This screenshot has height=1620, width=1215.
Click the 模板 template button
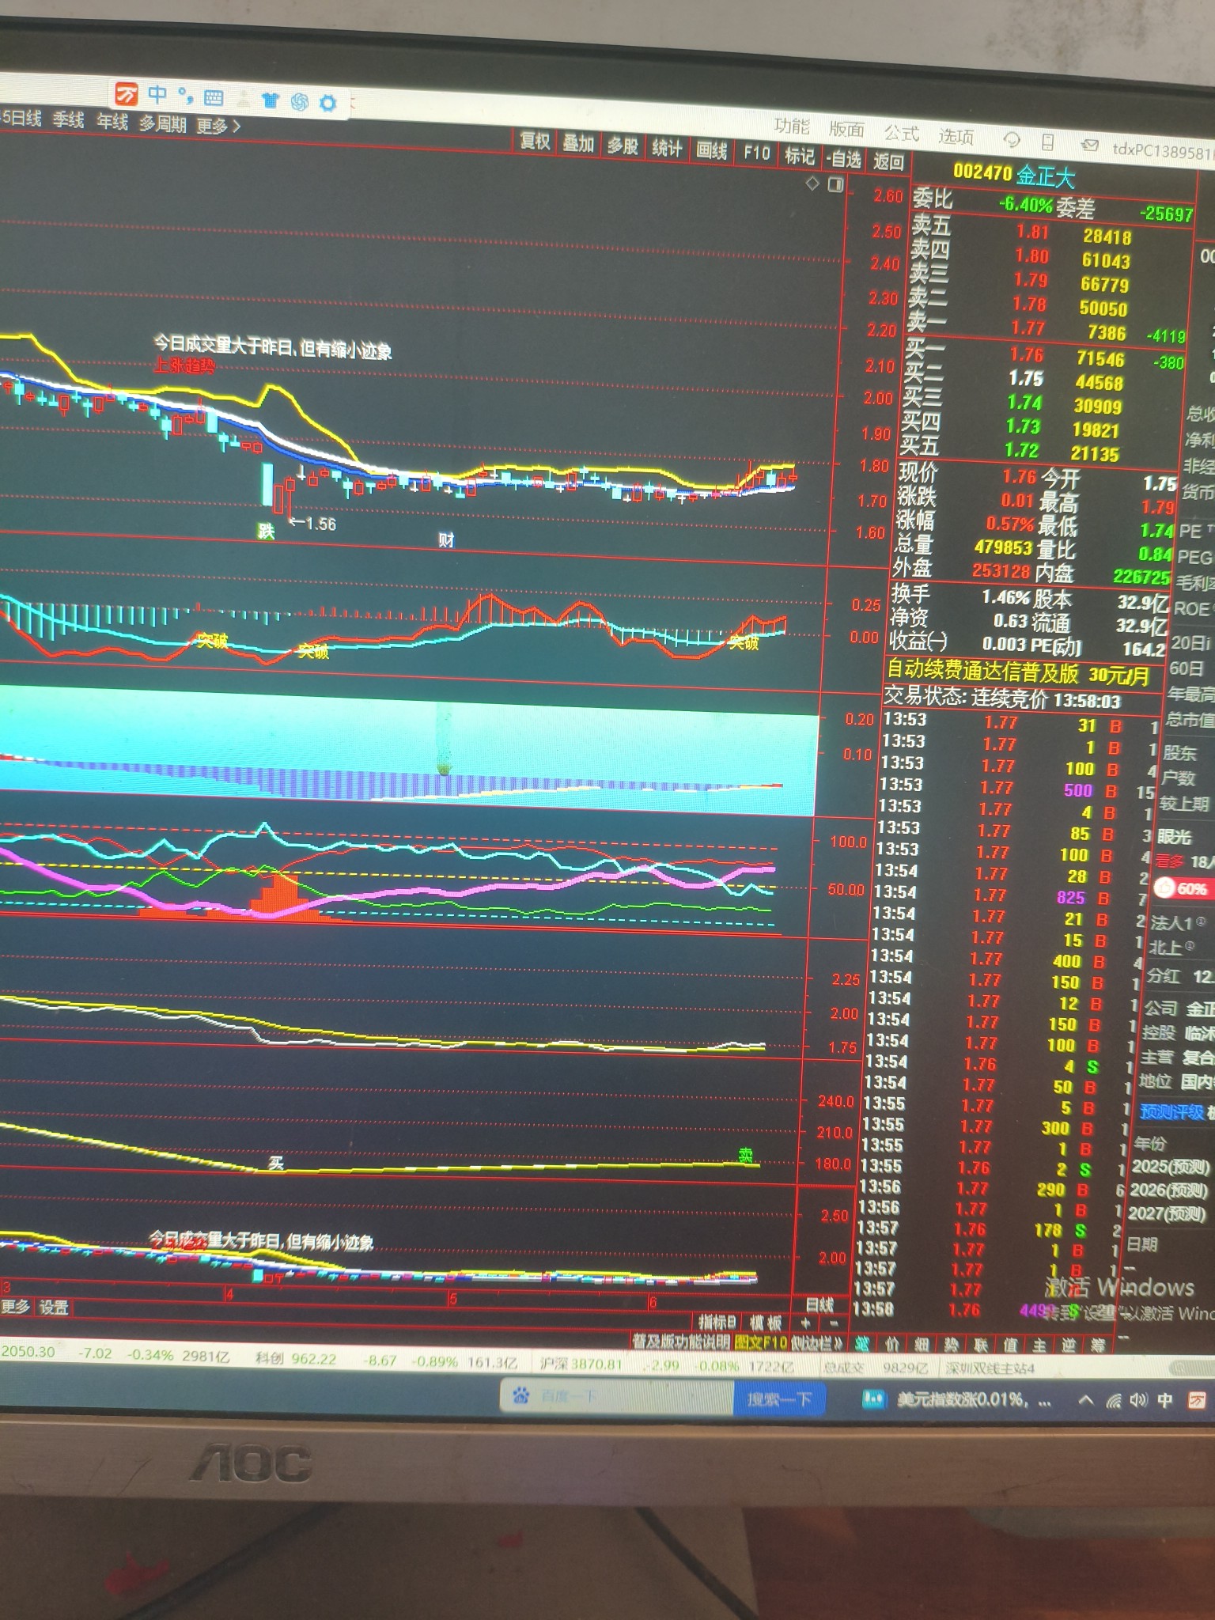(x=765, y=1322)
